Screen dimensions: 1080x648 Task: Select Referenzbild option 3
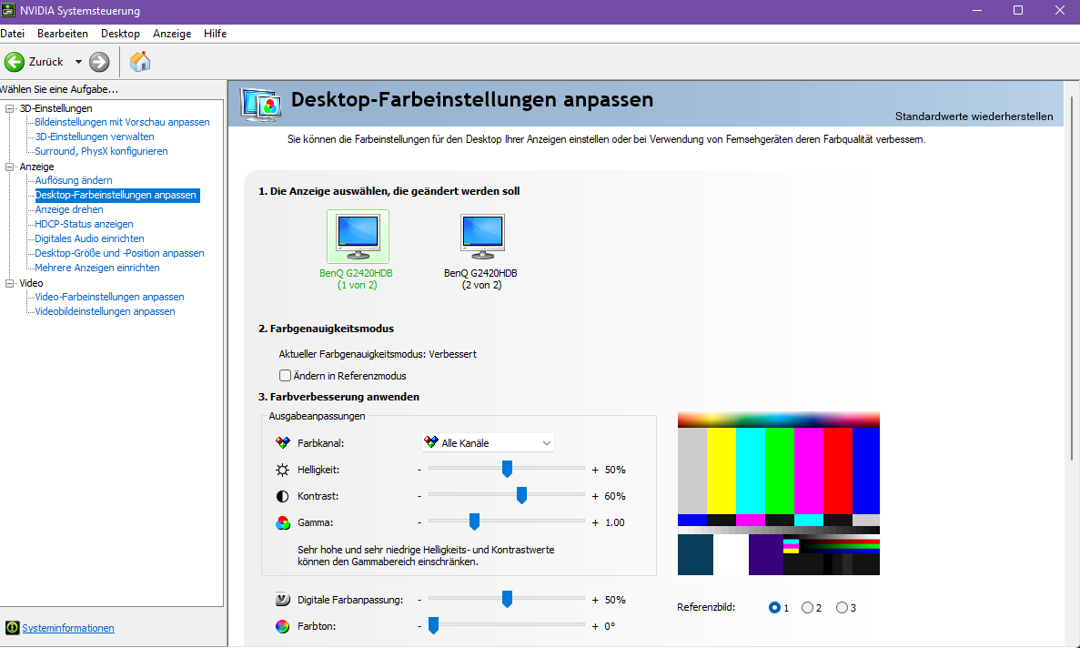pyautogui.click(x=842, y=607)
